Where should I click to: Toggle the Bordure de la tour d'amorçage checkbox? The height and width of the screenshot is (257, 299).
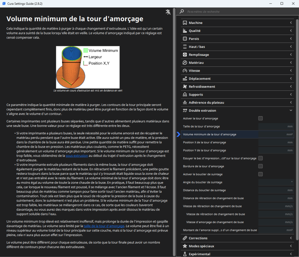(261, 166)
